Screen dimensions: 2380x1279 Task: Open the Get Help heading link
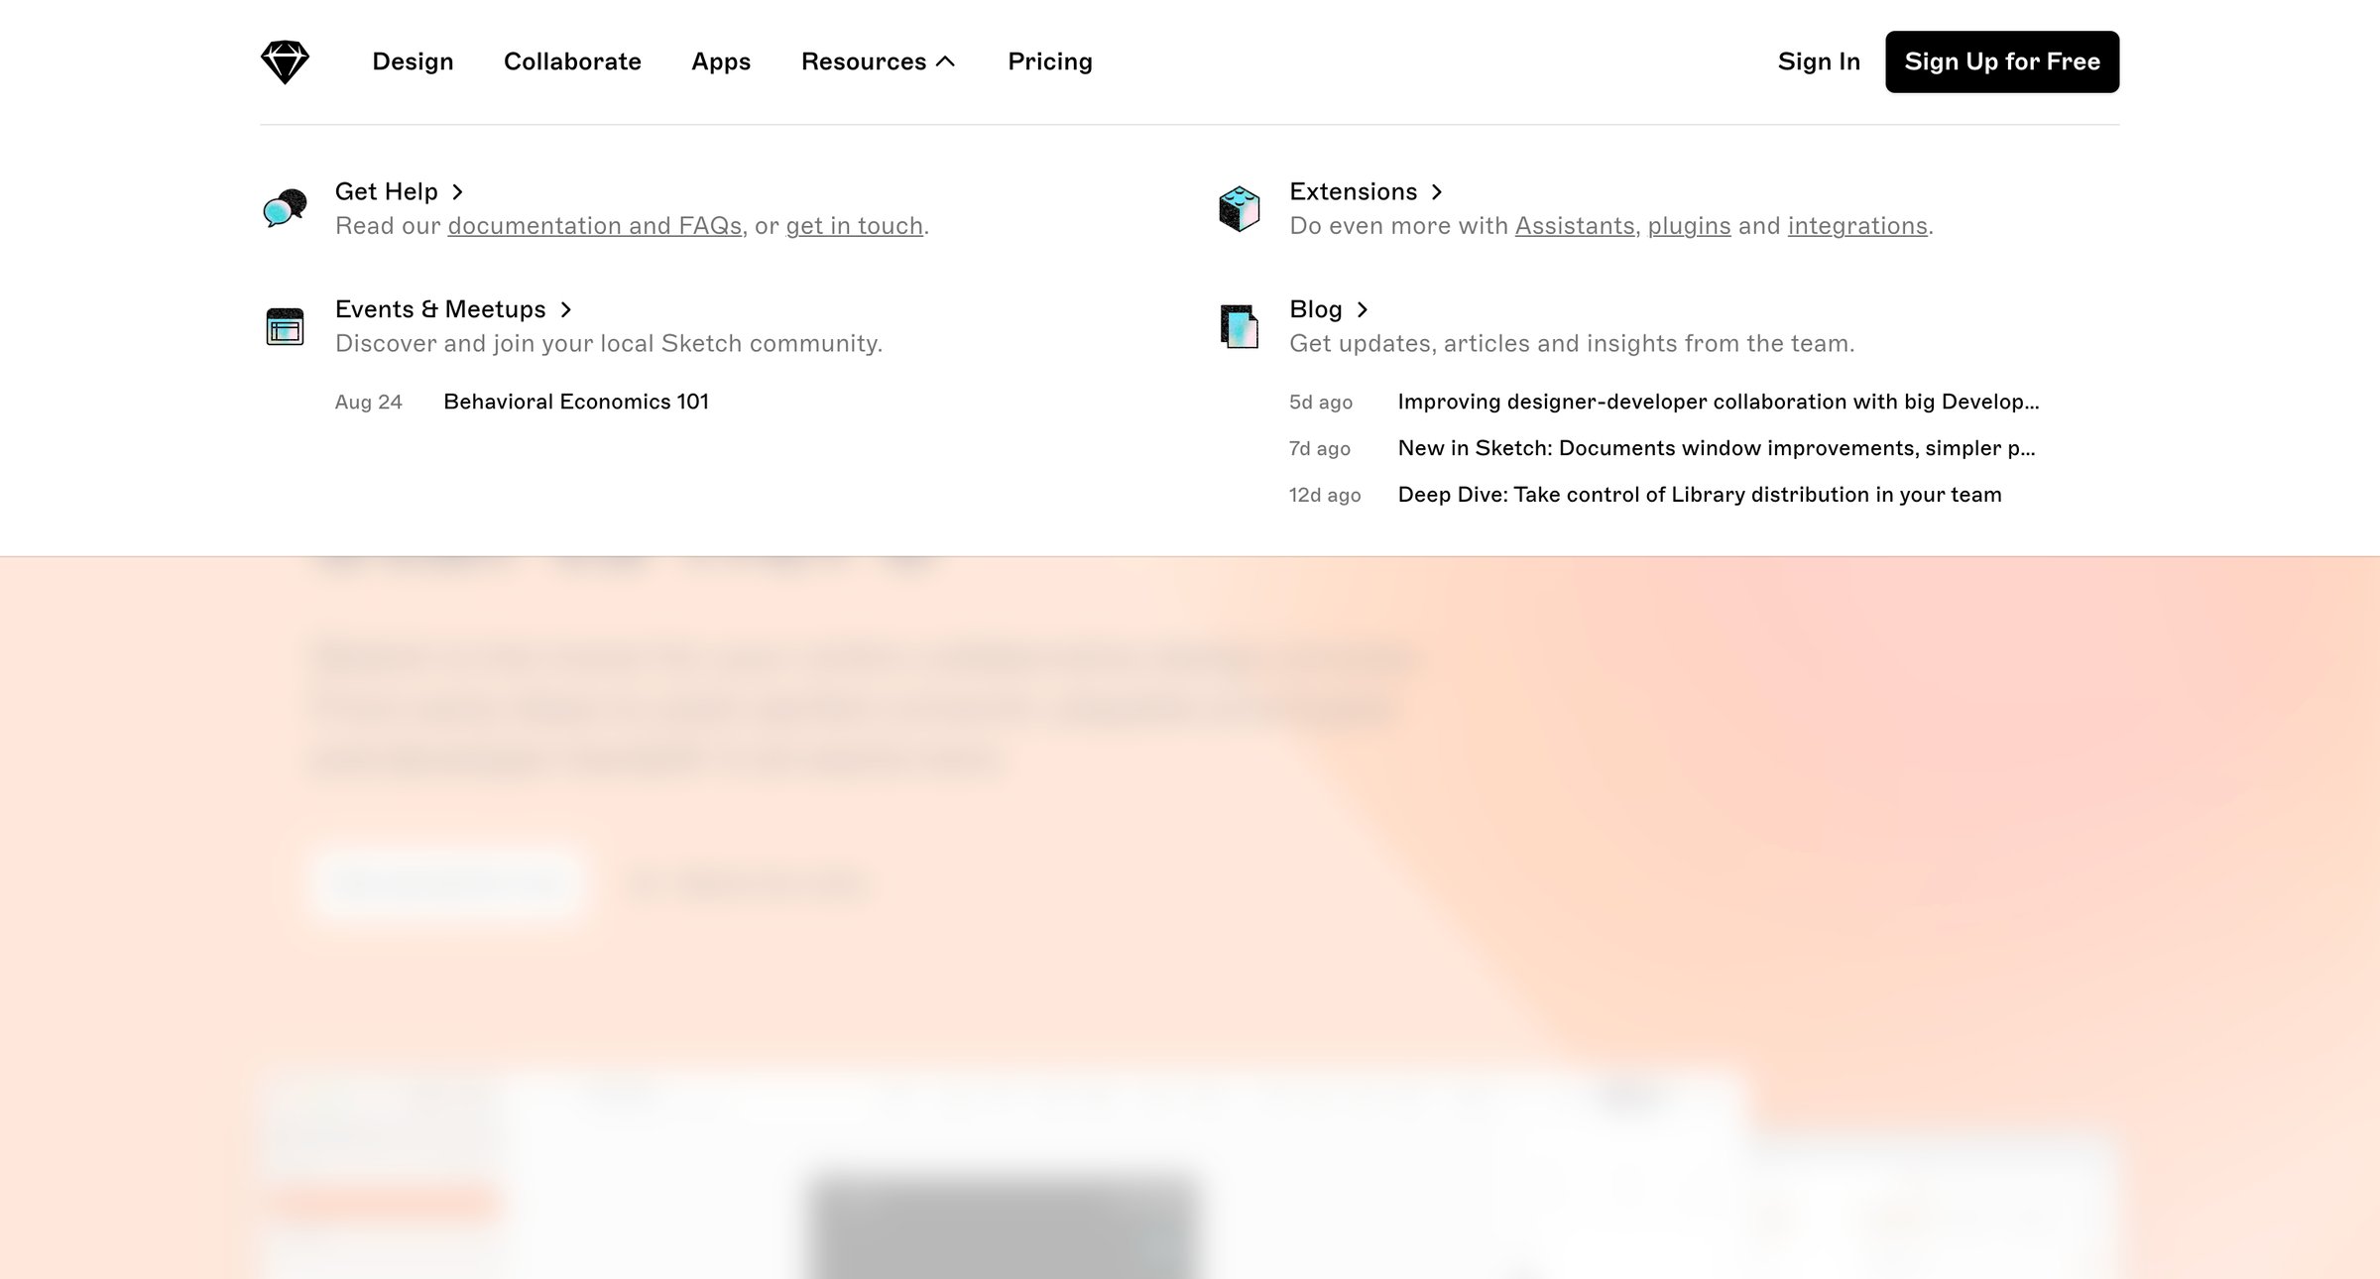pos(399,191)
